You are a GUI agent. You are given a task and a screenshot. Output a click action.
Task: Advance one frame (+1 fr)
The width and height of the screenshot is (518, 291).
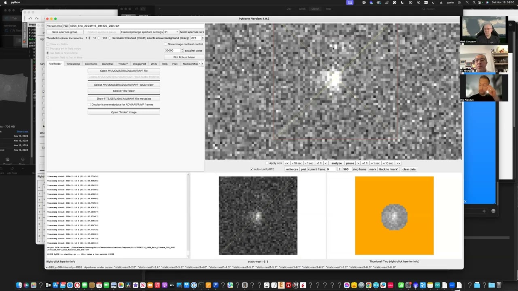365,163
